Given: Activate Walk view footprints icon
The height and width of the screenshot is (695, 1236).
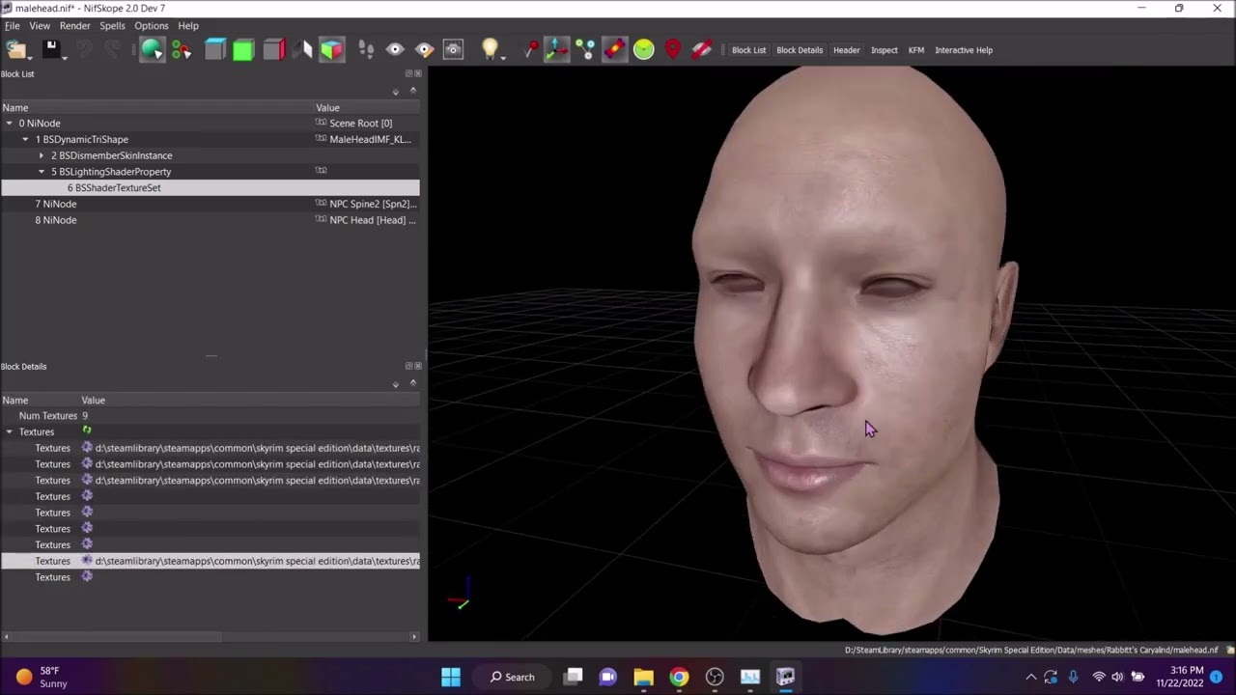Looking at the screenshot, I should 366,49.
